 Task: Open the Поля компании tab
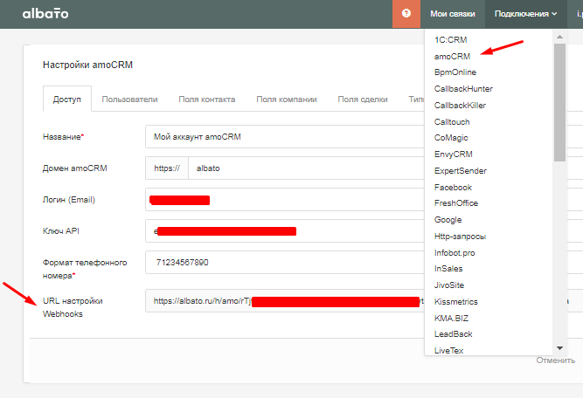[x=287, y=99]
